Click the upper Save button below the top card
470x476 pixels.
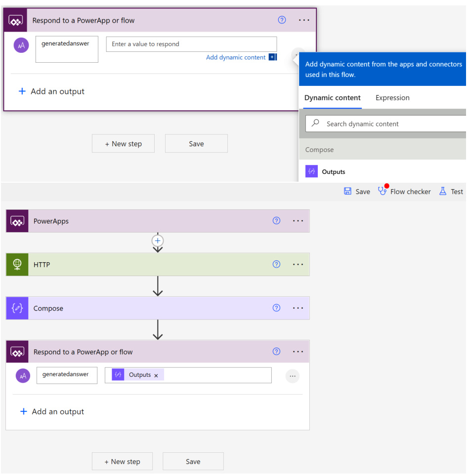(x=196, y=144)
